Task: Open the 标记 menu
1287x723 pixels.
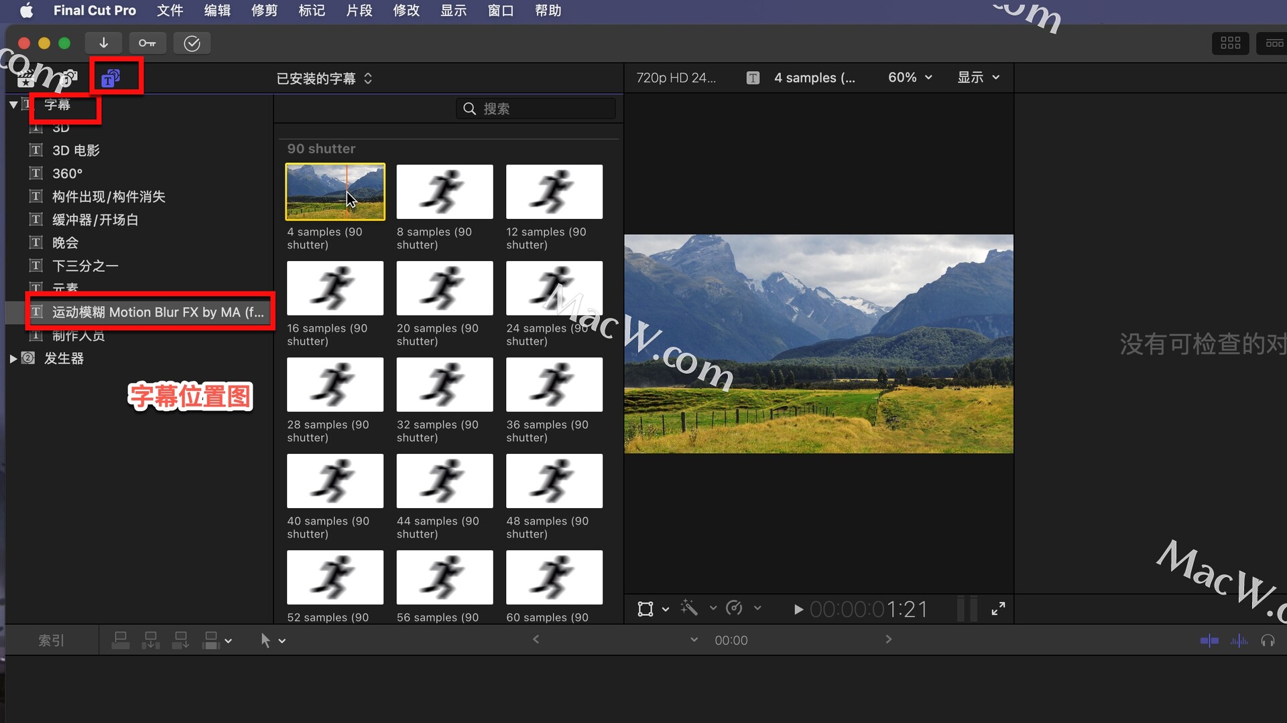Action: coord(312,11)
